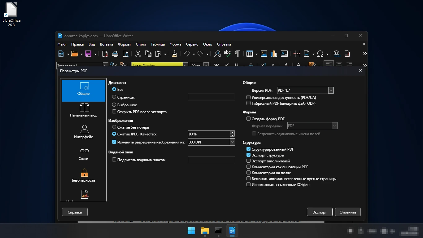Expand the Insert Table dropdown arrow
Image resolution: width=423 pixels, height=238 pixels.
coord(257,54)
